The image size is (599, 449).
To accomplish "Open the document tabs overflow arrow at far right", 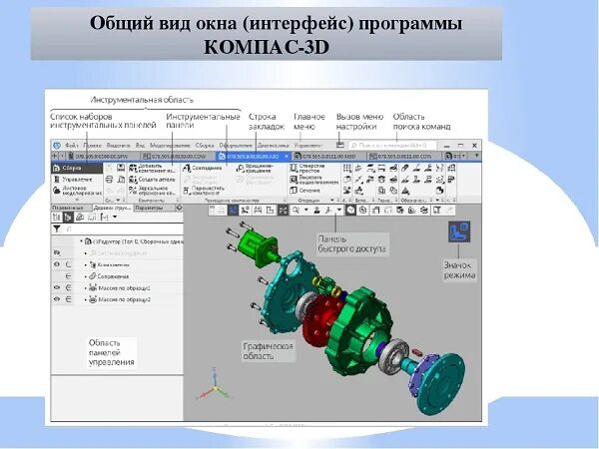I will 476,156.
